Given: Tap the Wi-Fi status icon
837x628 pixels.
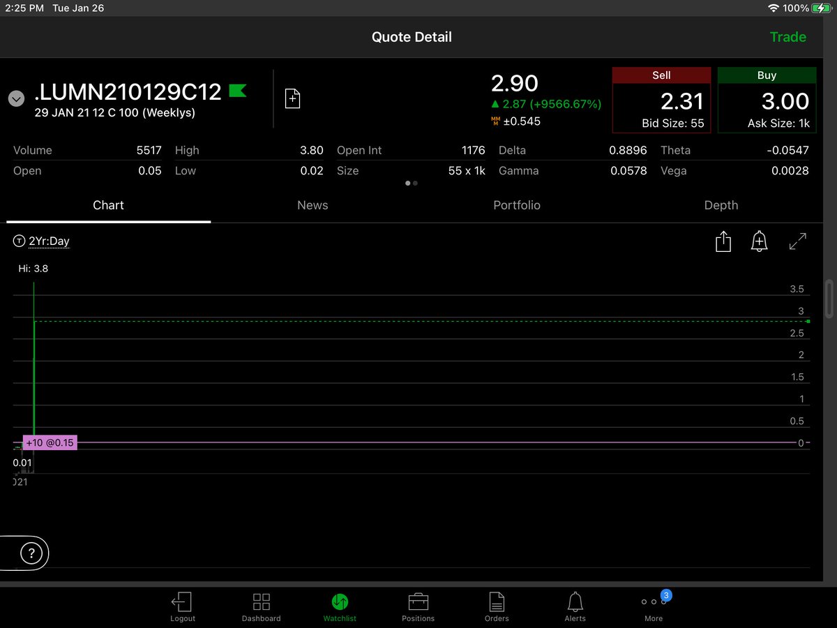Looking at the screenshot, I should click(773, 8).
